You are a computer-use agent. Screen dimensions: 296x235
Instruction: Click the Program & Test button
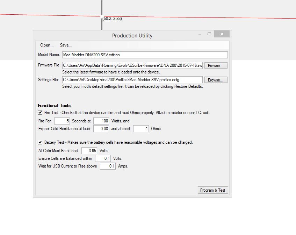click(213, 190)
